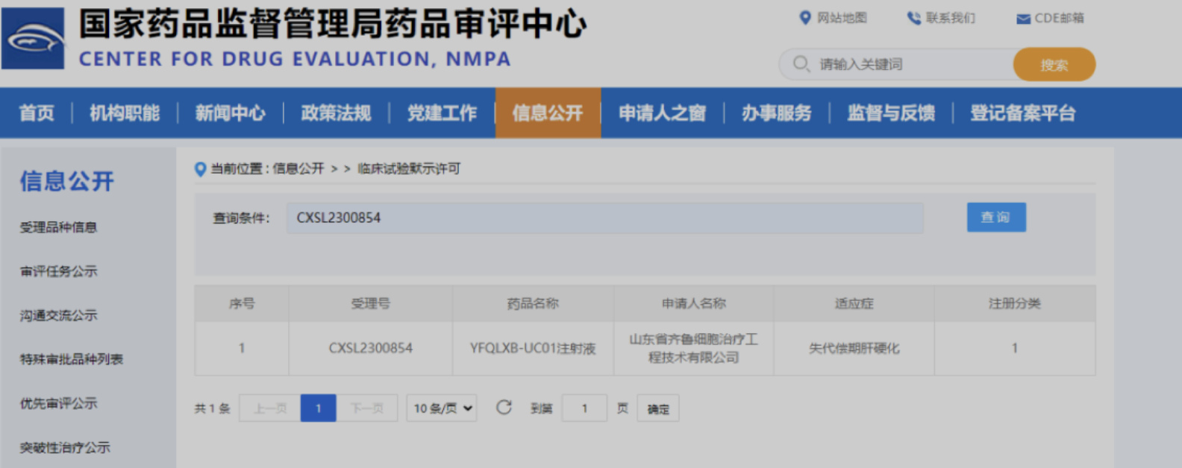This screenshot has width=1182, height=468.
Task: Open 登记备案平台 from the navigation bar
Action: 1022,113
